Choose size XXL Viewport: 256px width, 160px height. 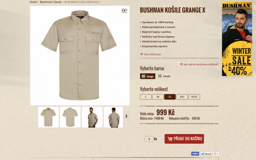182,97
